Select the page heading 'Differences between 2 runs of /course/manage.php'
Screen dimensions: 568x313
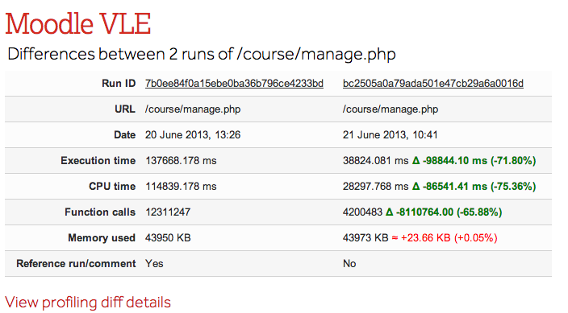[x=202, y=54]
